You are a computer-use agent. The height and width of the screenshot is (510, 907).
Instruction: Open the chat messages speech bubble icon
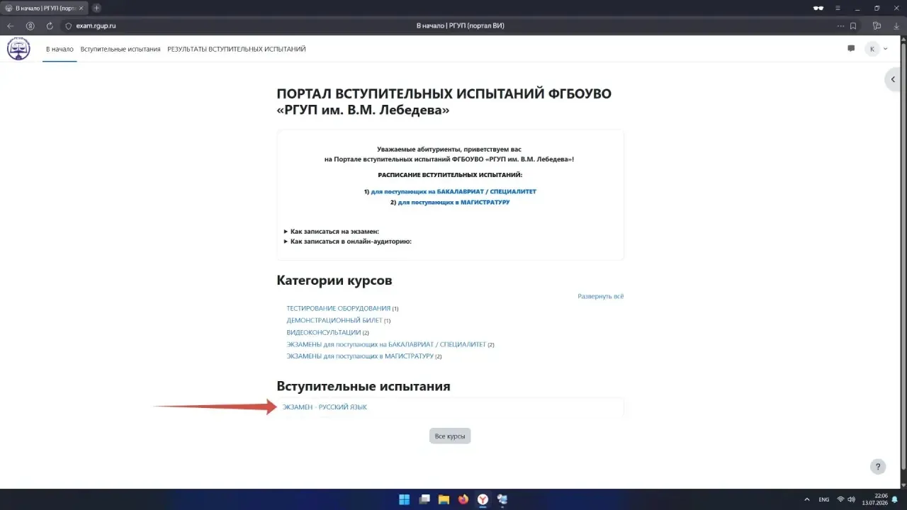(851, 49)
